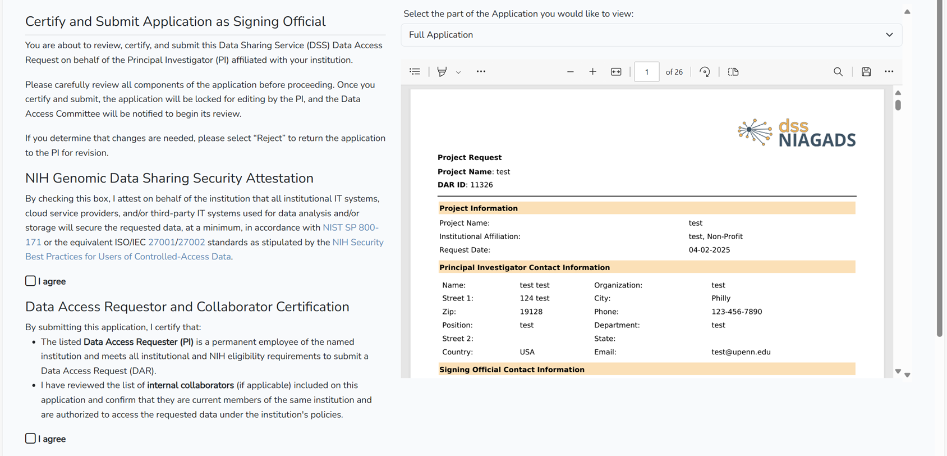Open the ISO/IEC 27001 link
Screen dimensions: 947x456
click(x=161, y=242)
